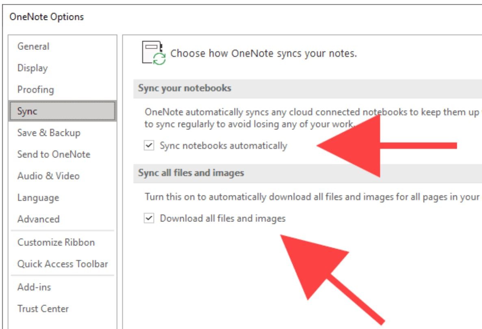Toggle Sync notebooks automatically checkbox

[x=149, y=145]
